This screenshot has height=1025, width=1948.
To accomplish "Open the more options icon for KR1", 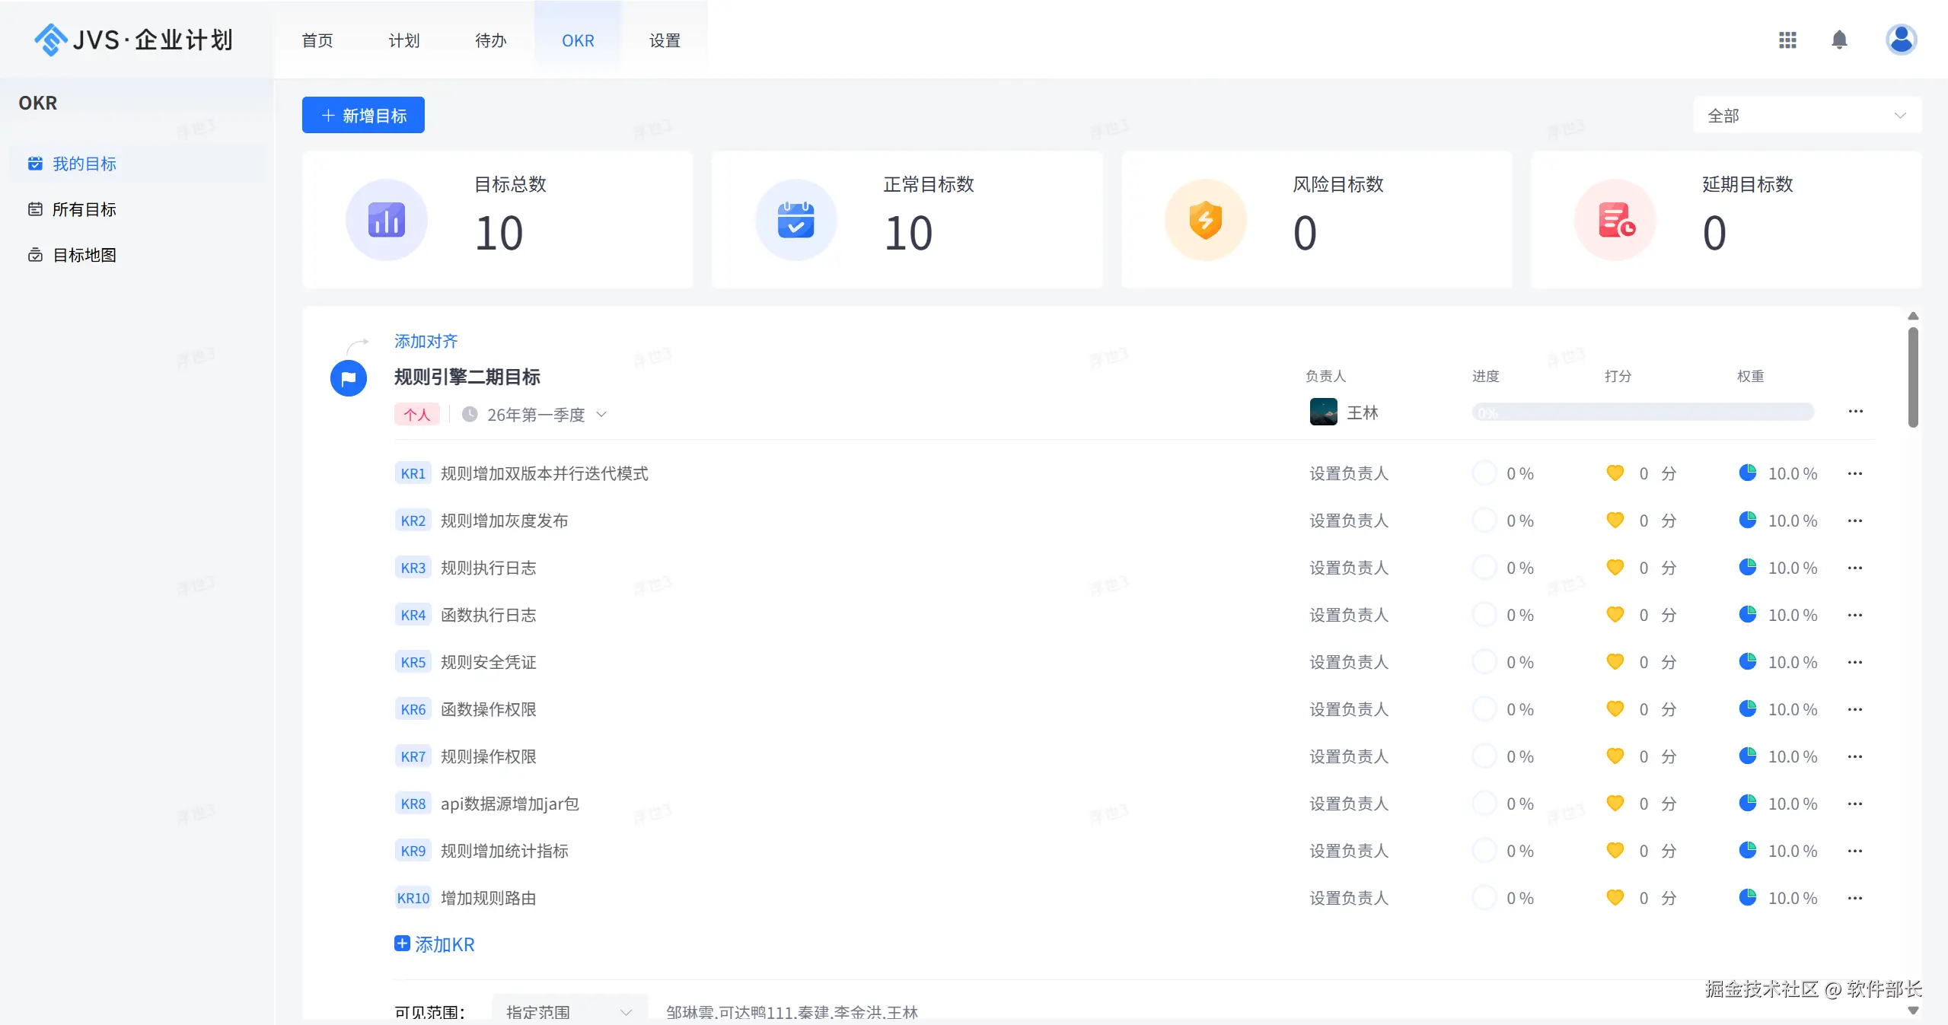I will pos(1855,473).
